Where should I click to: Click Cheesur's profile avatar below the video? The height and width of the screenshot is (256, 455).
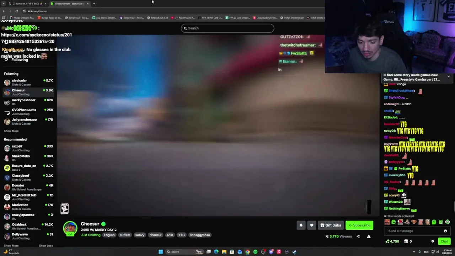[70, 229]
